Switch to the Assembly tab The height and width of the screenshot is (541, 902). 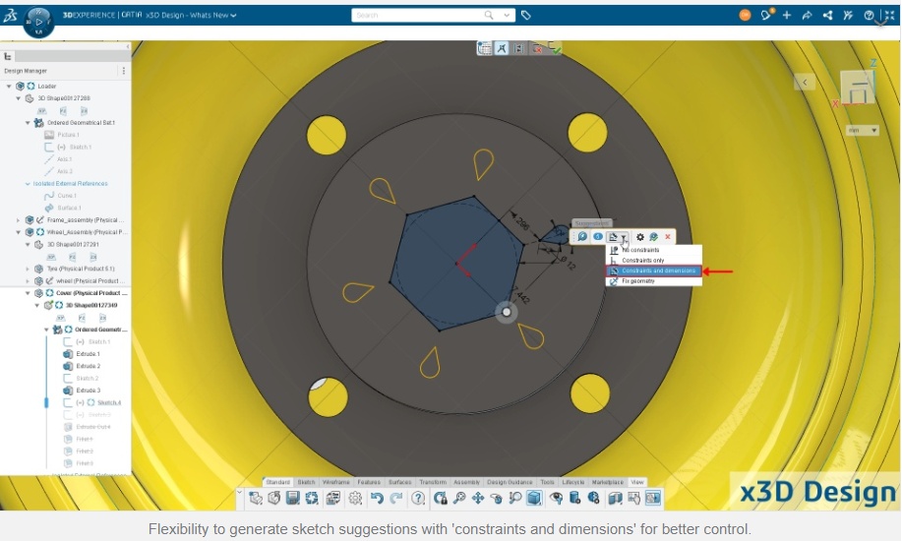point(466,482)
